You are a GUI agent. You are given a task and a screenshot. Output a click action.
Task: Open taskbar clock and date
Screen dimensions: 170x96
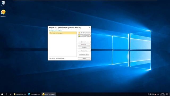click(x=162, y=94)
